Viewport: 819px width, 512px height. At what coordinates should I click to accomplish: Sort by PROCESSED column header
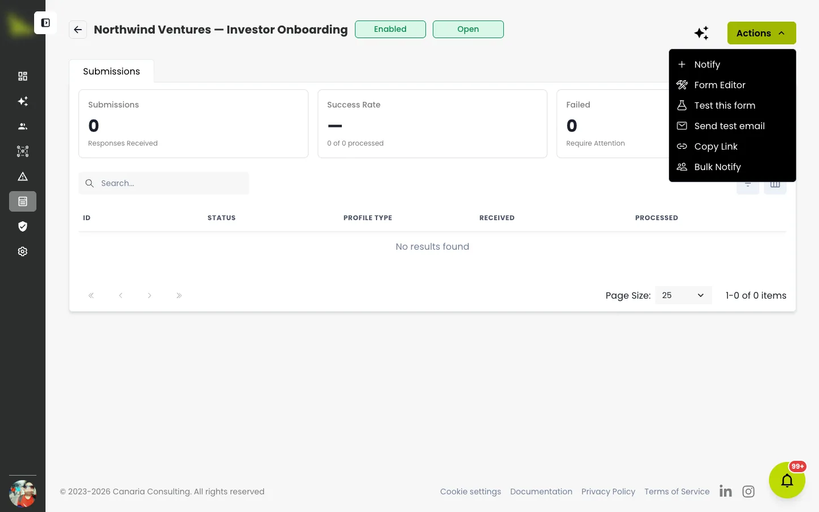[656, 218]
